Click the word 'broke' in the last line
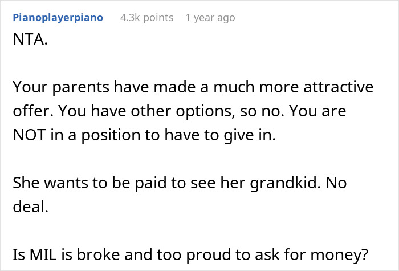This screenshot has width=399, height=271. [98, 254]
